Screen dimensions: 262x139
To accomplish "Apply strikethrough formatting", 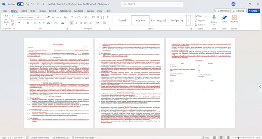I will tap(35, 23).
